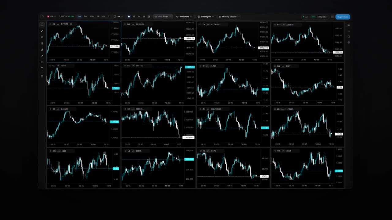Click the 10:42:03 ET clock
Viewport: 392px width, 220px height.
click(x=322, y=17)
